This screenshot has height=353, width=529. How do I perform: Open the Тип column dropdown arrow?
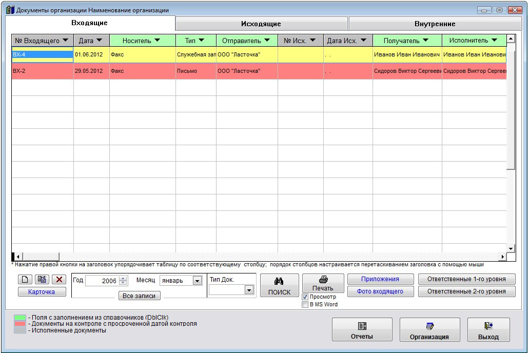[x=202, y=40]
